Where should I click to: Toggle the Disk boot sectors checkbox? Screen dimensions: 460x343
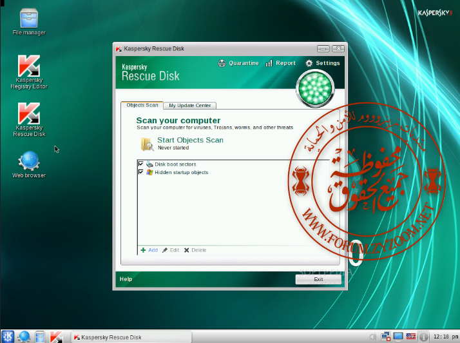[x=141, y=164]
